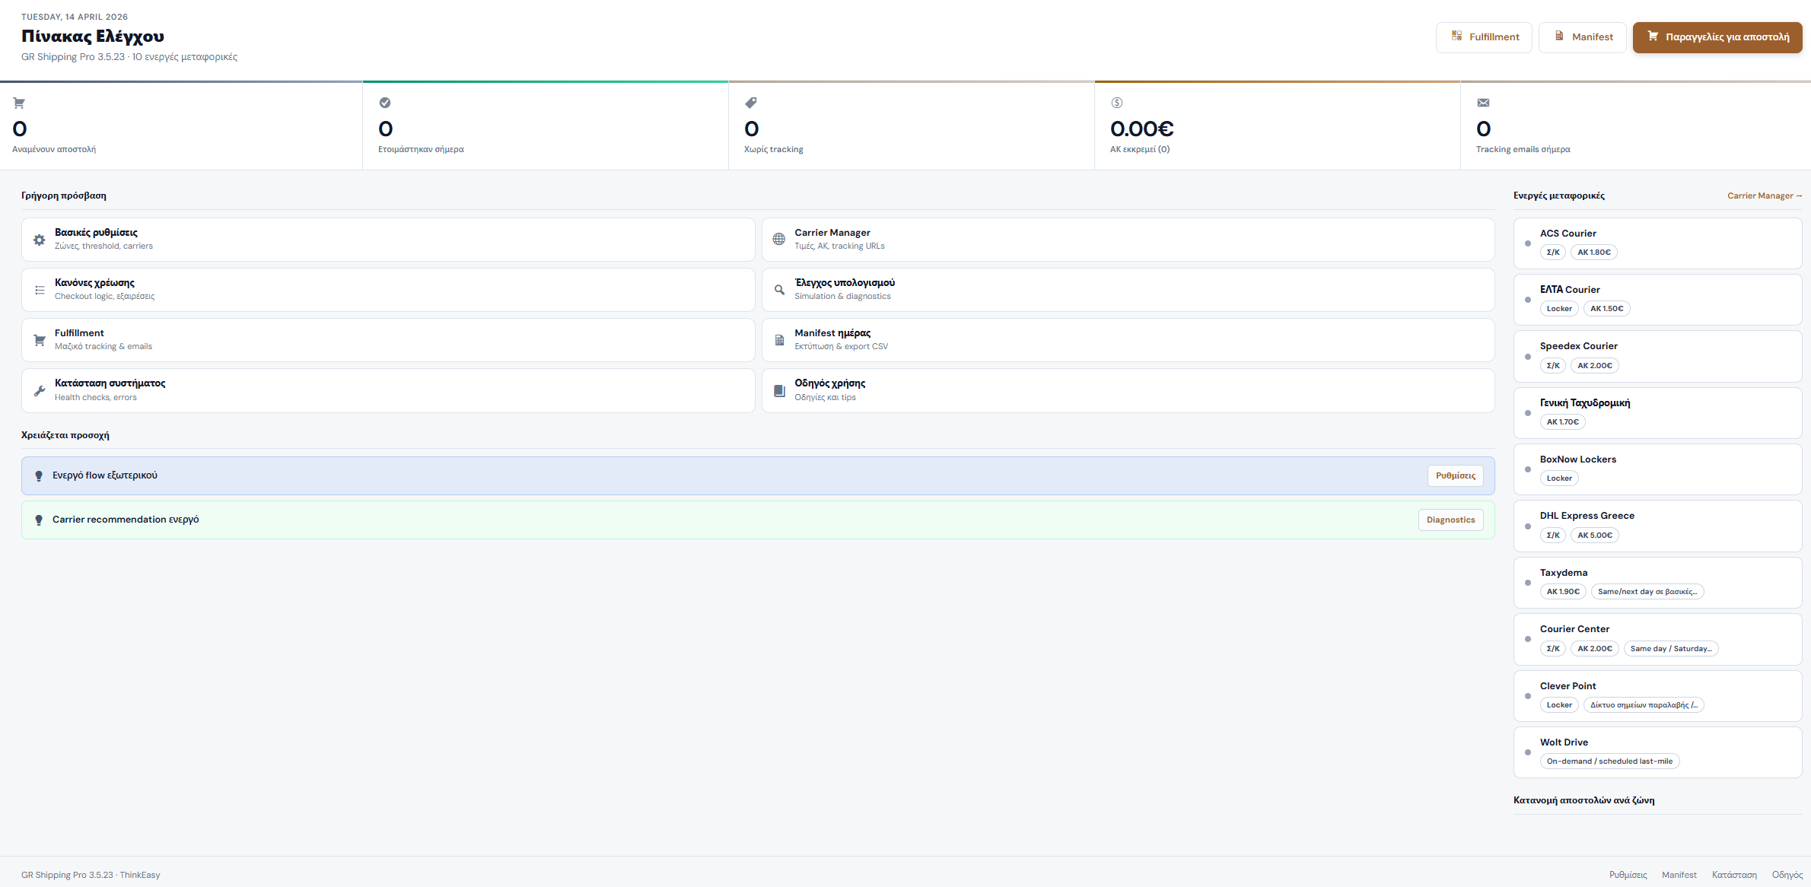The image size is (1811, 887).
Task: Open Carrier Manager via the sidebar arrow link
Action: tap(1764, 196)
